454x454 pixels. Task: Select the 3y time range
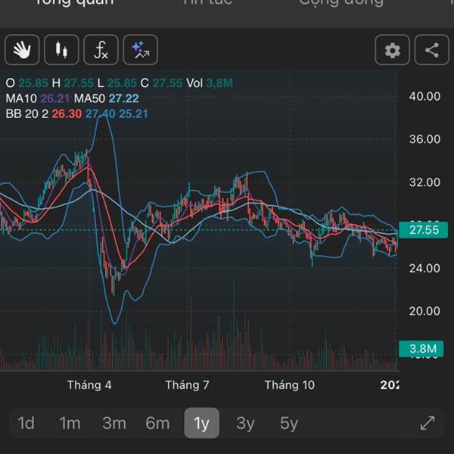click(x=245, y=423)
